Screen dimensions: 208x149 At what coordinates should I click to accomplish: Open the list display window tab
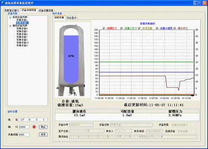pyautogui.click(x=12, y=10)
